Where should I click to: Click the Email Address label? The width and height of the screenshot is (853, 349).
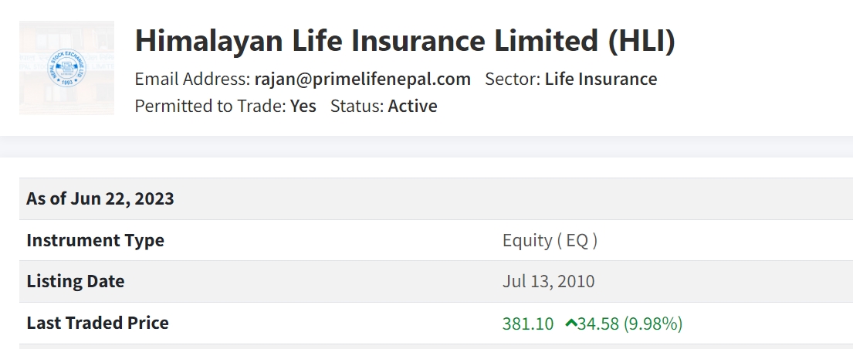[x=192, y=79]
